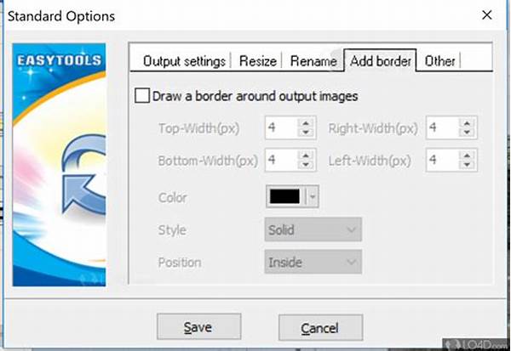Image resolution: width=511 pixels, height=351 pixels.
Task: Go to the Other tab
Action: pyautogui.click(x=439, y=61)
